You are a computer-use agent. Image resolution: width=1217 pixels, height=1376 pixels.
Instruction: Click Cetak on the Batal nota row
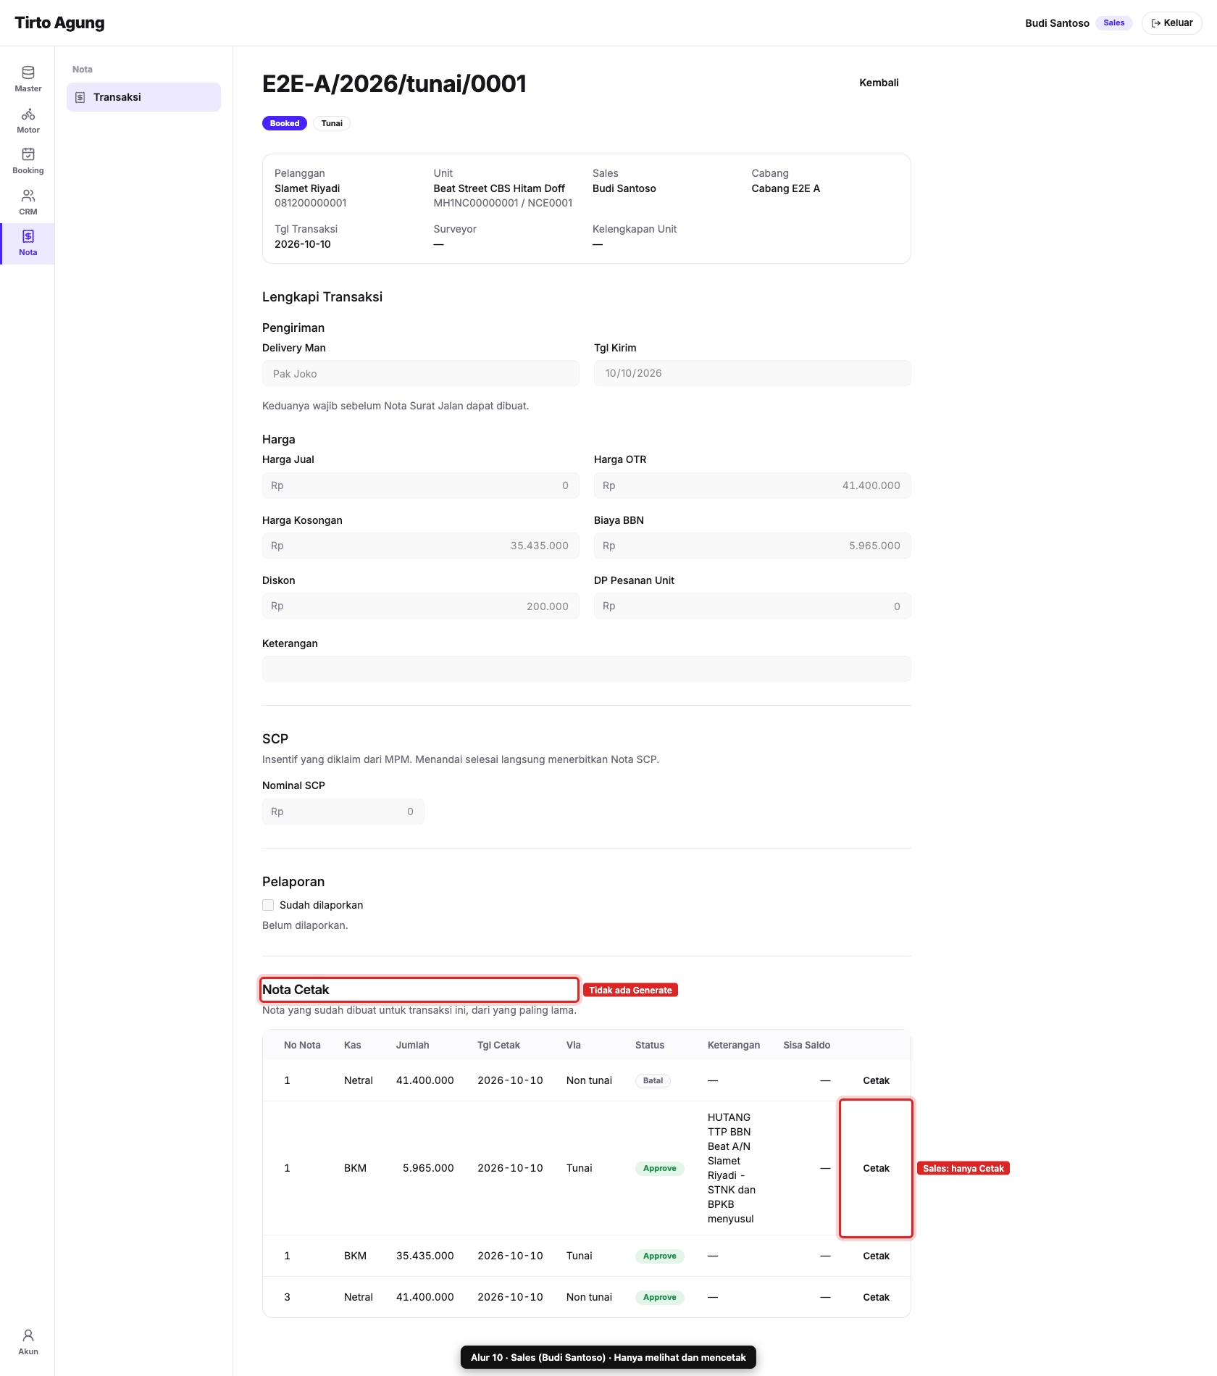pos(876,1080)
